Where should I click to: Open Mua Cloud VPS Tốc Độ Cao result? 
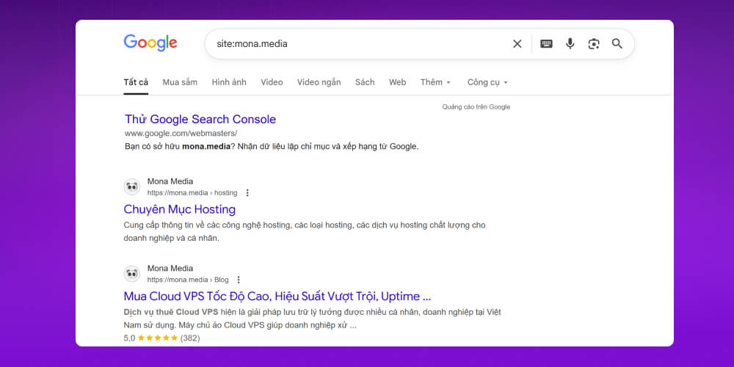click(x=277, y=297)
